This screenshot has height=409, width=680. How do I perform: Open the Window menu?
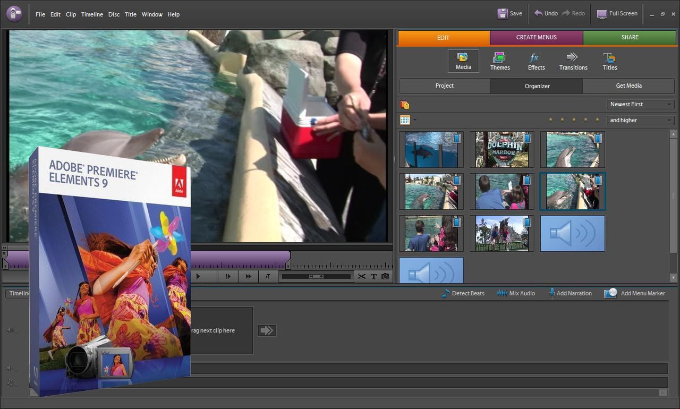coord(152,14)
